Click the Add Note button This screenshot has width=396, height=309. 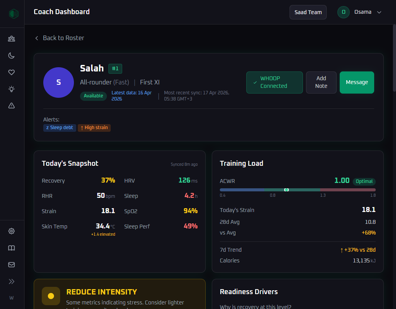(321, 83)
